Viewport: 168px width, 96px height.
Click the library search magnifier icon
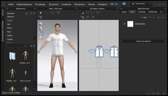(x=25, y=46)
